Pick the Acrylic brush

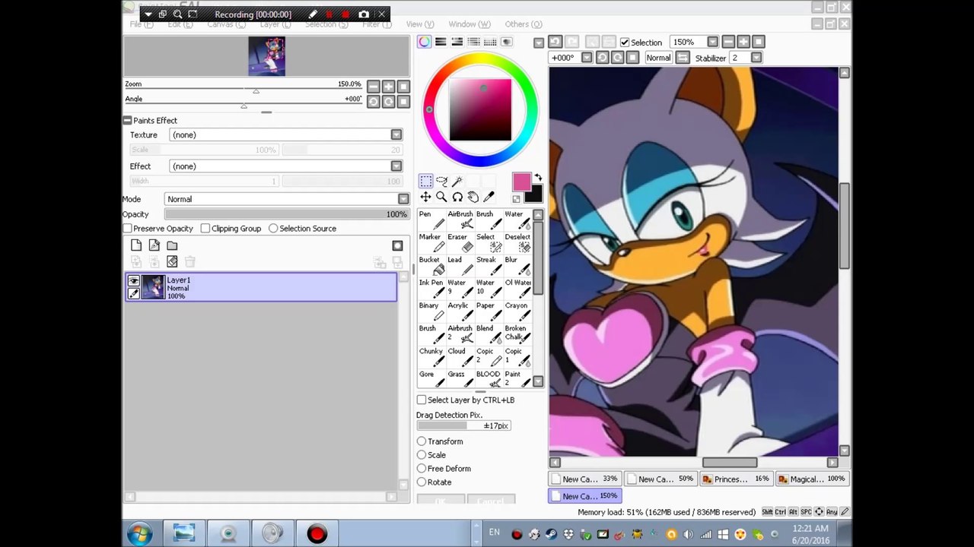pyautogui.click(x=460, y=311)
